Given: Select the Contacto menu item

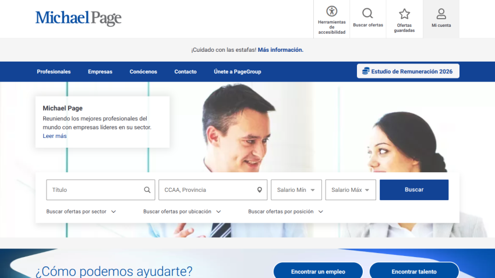Looking at the screenshot, I should click(185, 72).
